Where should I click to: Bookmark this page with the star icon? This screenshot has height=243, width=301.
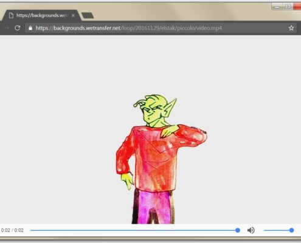point(291,28)
